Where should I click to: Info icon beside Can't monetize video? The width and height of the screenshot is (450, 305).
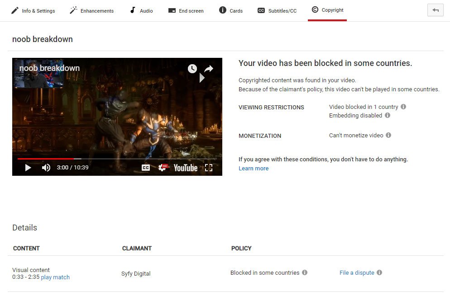tap(388, 135)
